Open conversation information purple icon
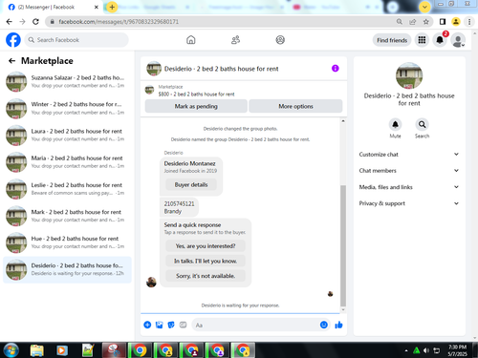The width and height of the screenshot is (478, 358). coord(336,69)
